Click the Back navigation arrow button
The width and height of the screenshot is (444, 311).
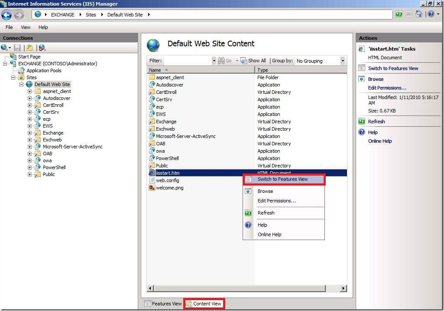coord(6,15)
